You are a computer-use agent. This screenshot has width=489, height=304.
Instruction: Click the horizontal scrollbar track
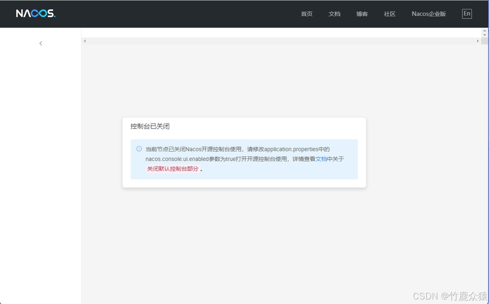pyautogui.click(x=281, y=41)
